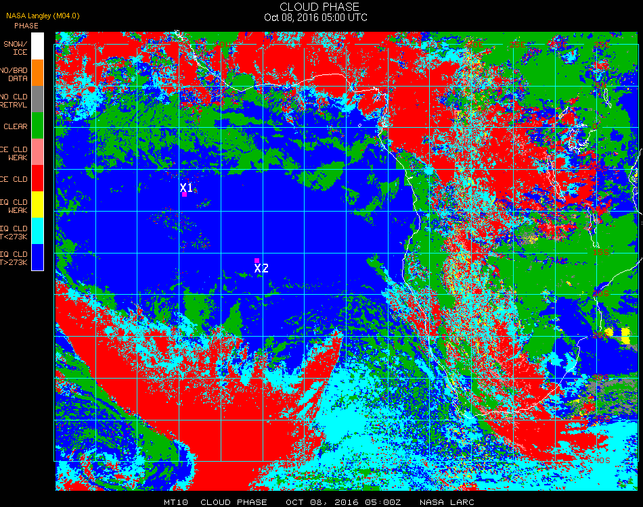
Task: Click the PHASE legend heading
Action: tap(26, 26)
